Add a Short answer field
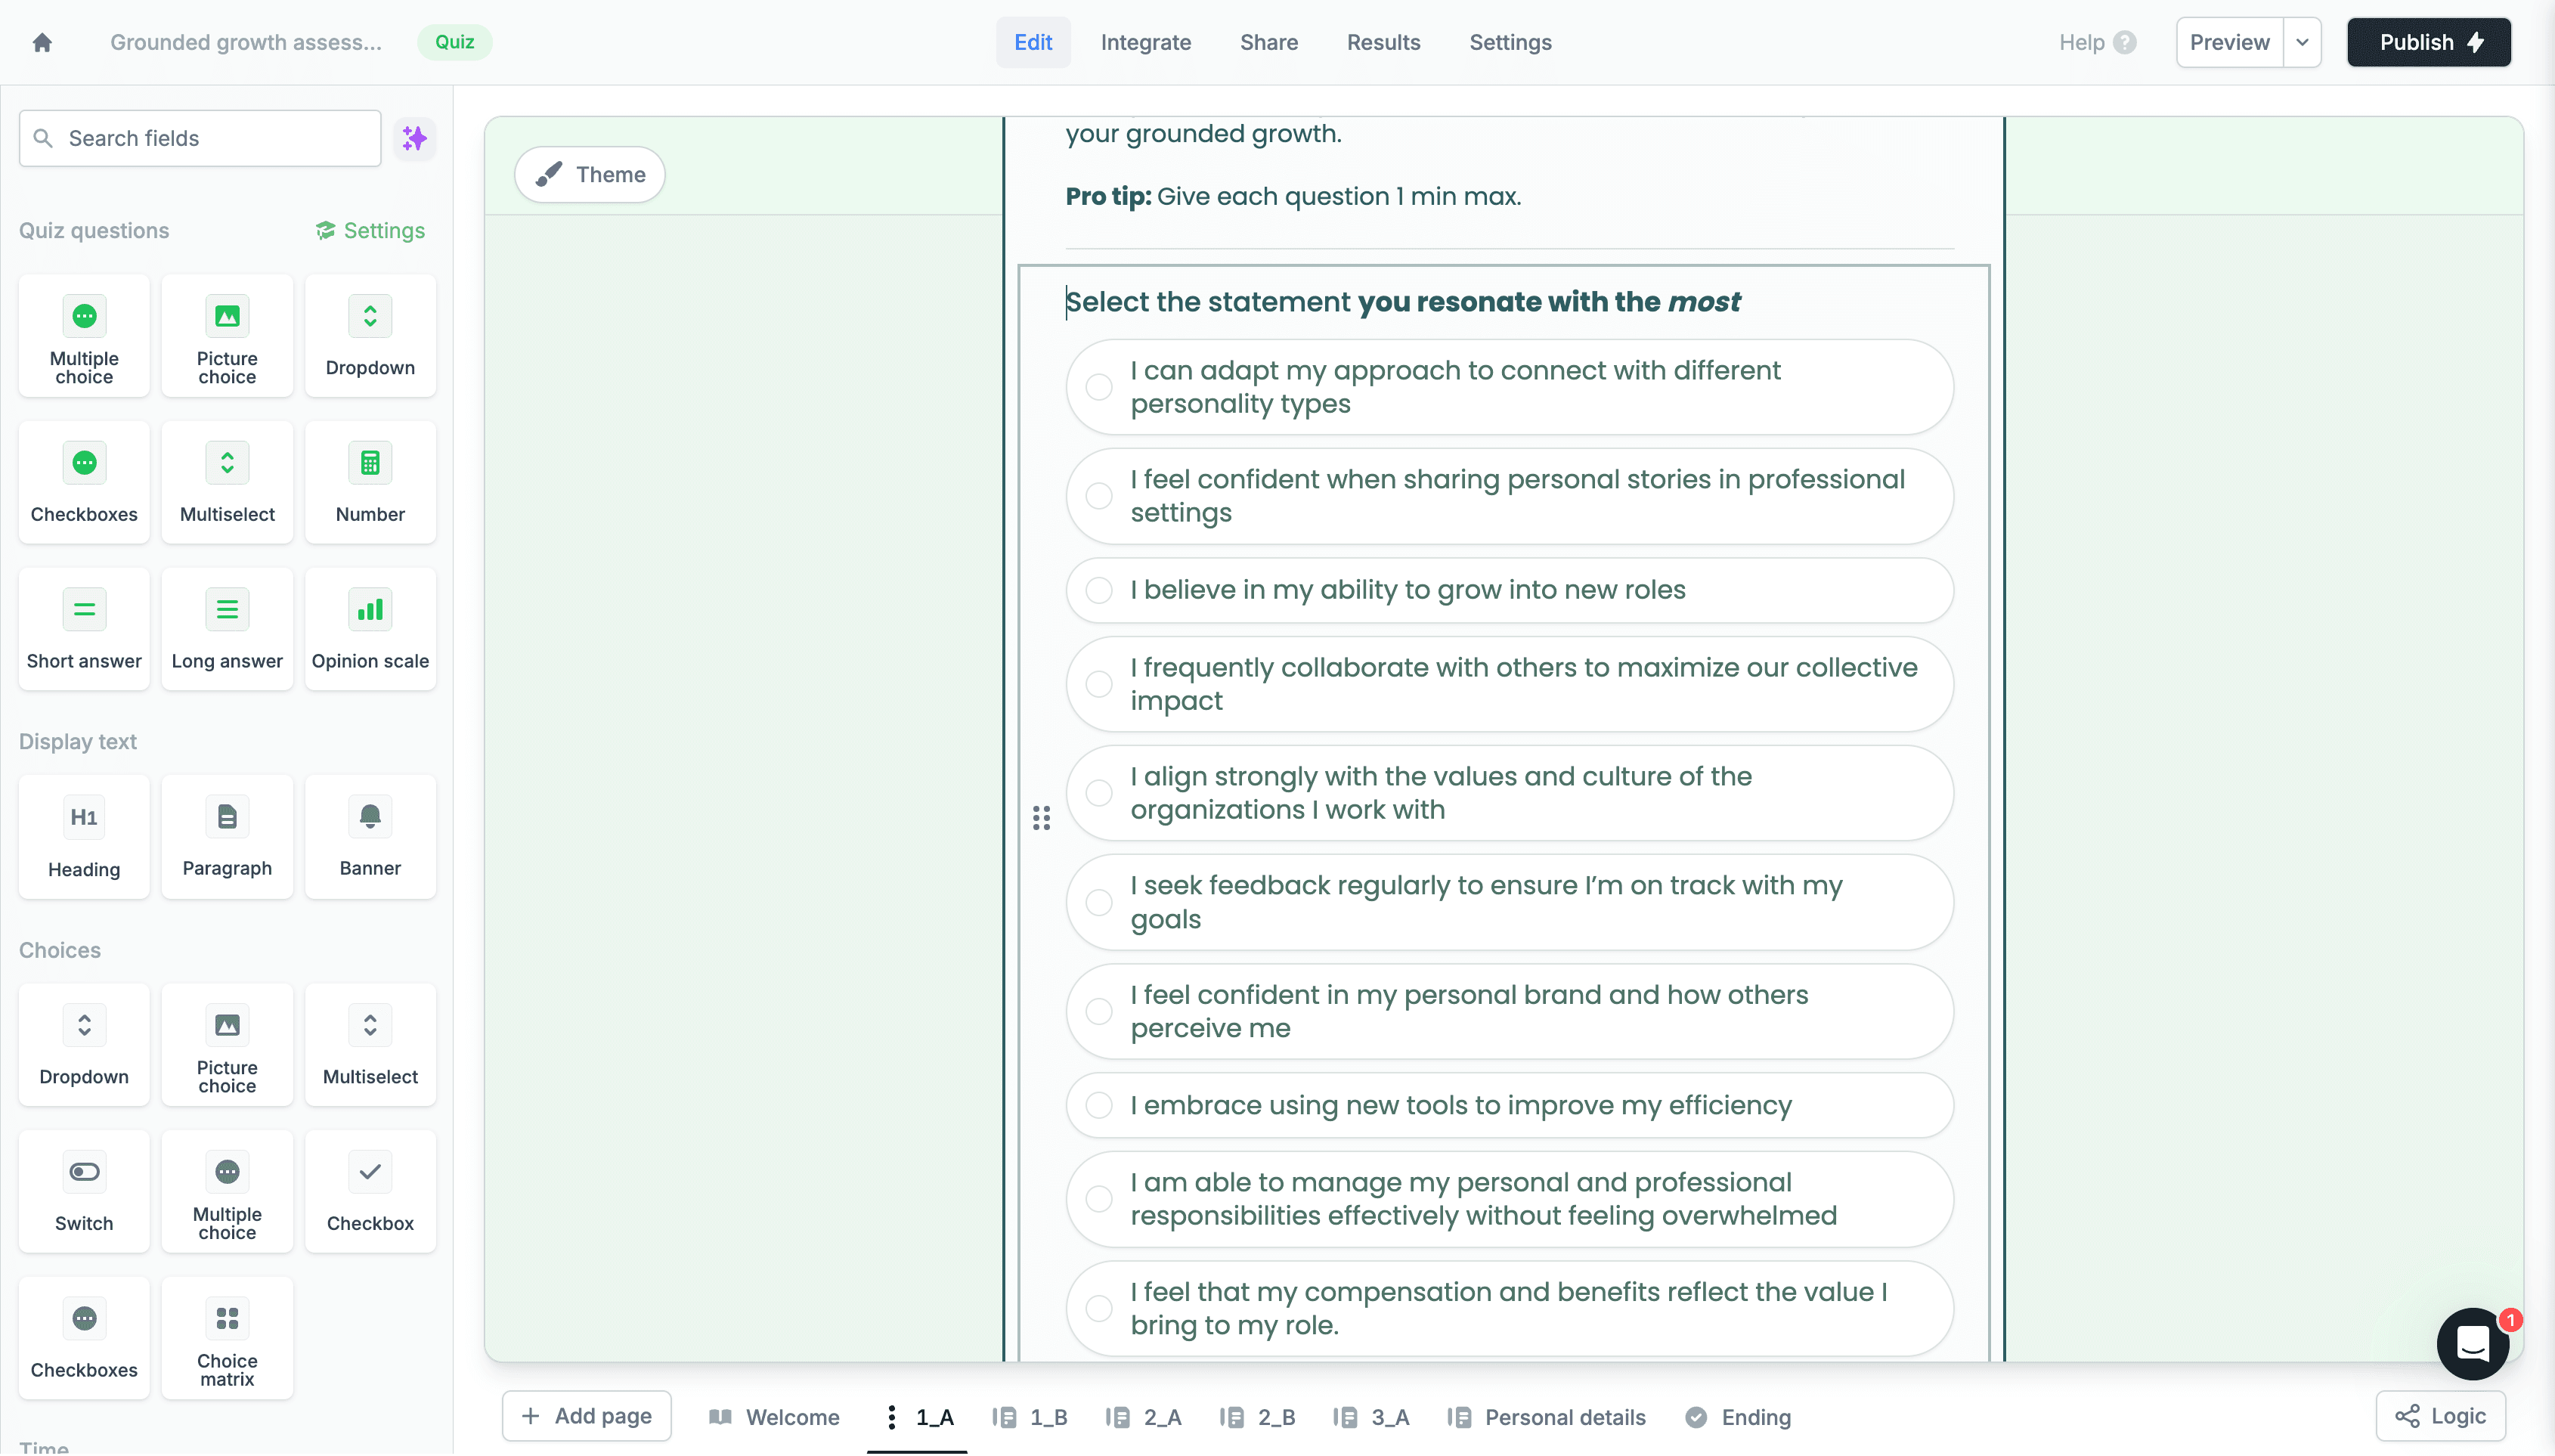This screenshot has width=2555, height=1456. pyautogui.click(x=84, y=630)
